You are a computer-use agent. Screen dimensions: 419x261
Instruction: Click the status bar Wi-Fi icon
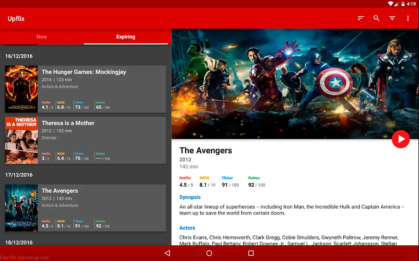[x=391, y=4]
